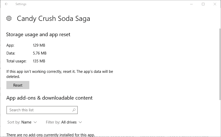
Task: Reset the Candy Crush Soda Saga app
Action: coord(18,85)
